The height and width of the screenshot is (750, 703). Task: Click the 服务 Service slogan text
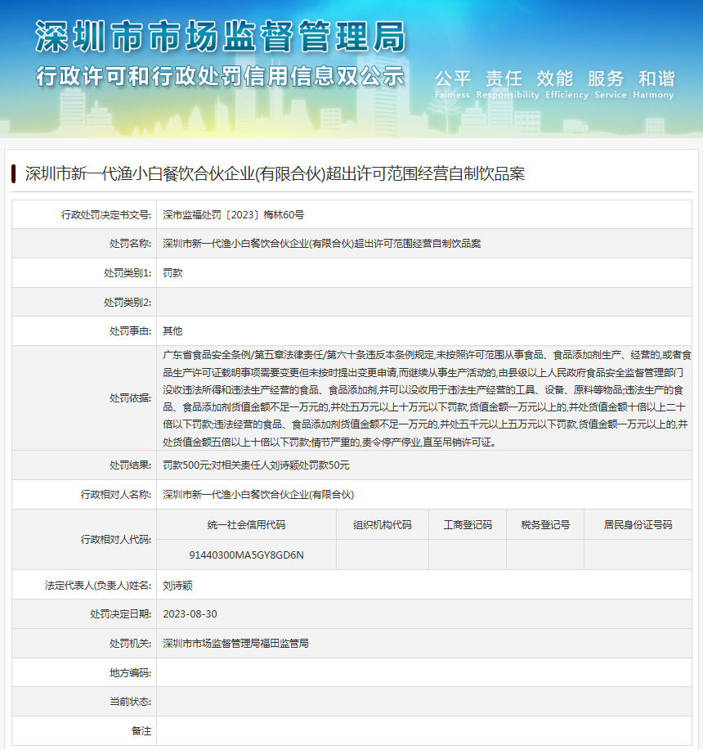point(611,84)
